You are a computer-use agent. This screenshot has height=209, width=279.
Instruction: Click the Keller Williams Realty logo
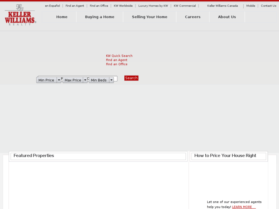(x=20, y=15)
